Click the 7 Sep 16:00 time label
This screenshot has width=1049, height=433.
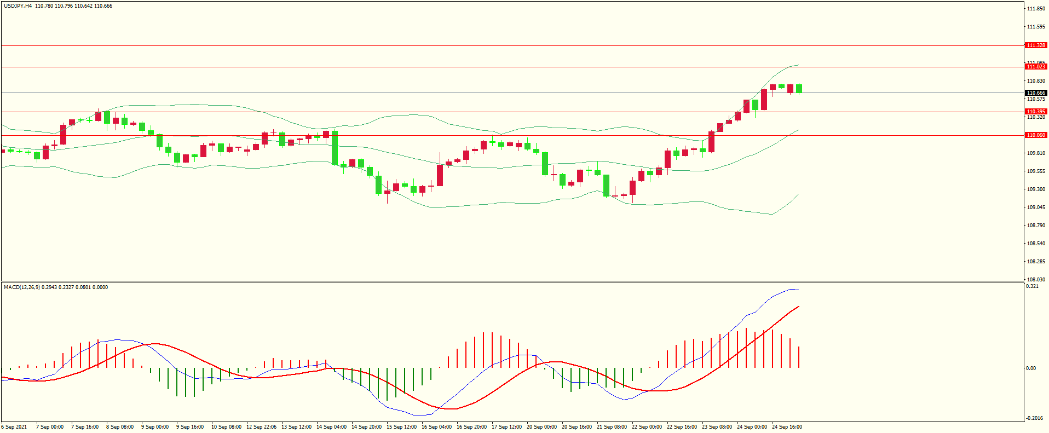click(85, 427)
